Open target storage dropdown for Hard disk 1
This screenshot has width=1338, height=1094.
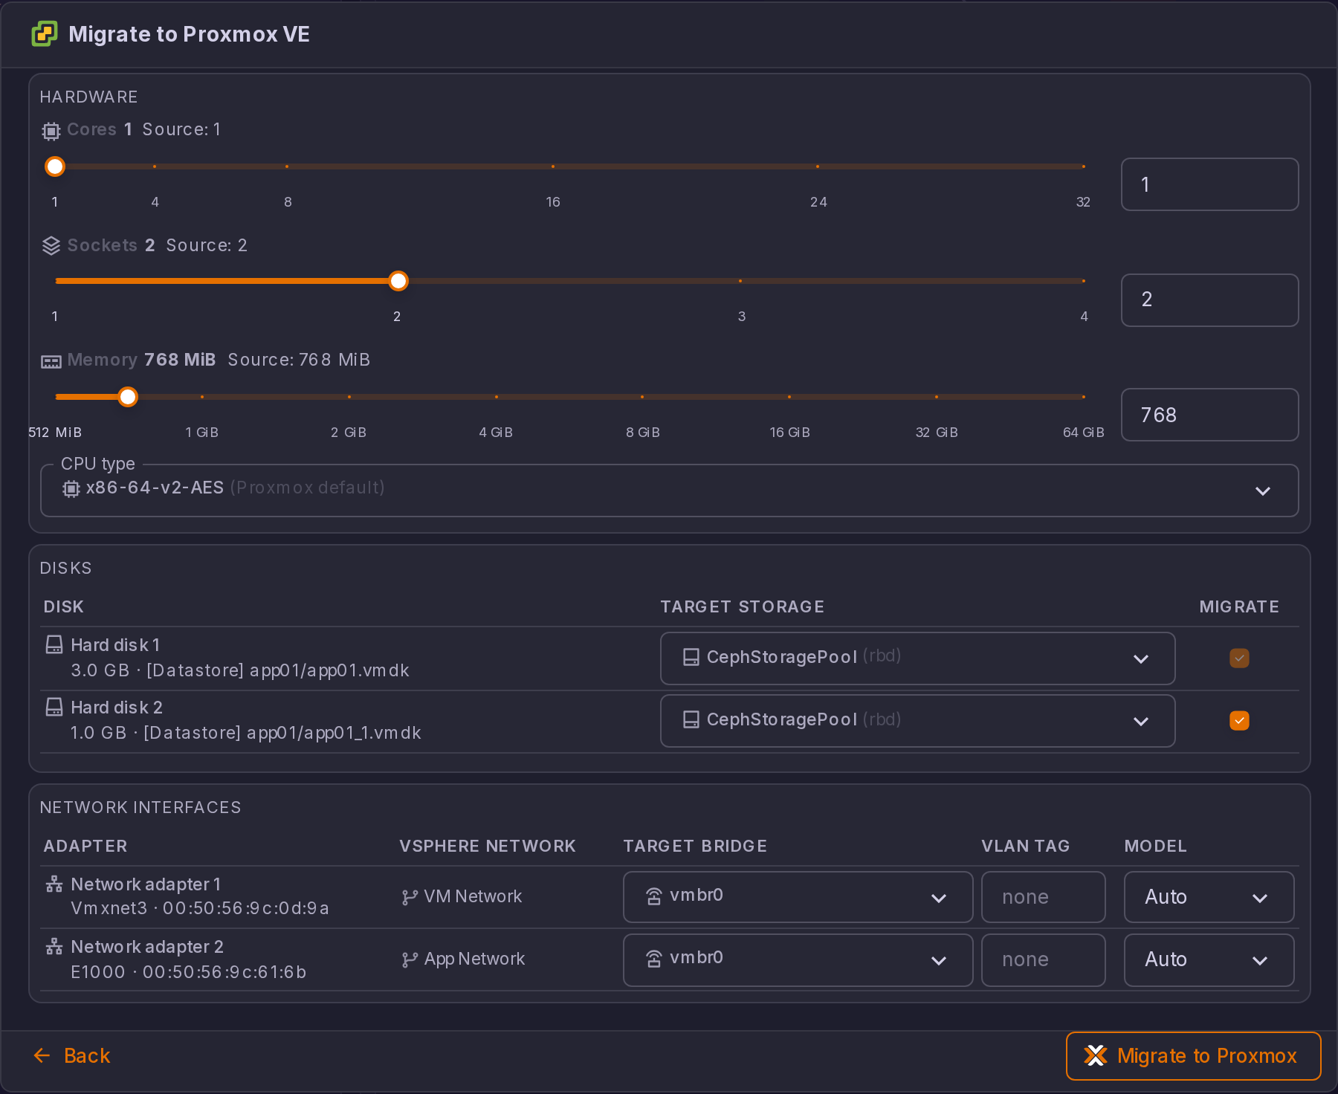917,658
